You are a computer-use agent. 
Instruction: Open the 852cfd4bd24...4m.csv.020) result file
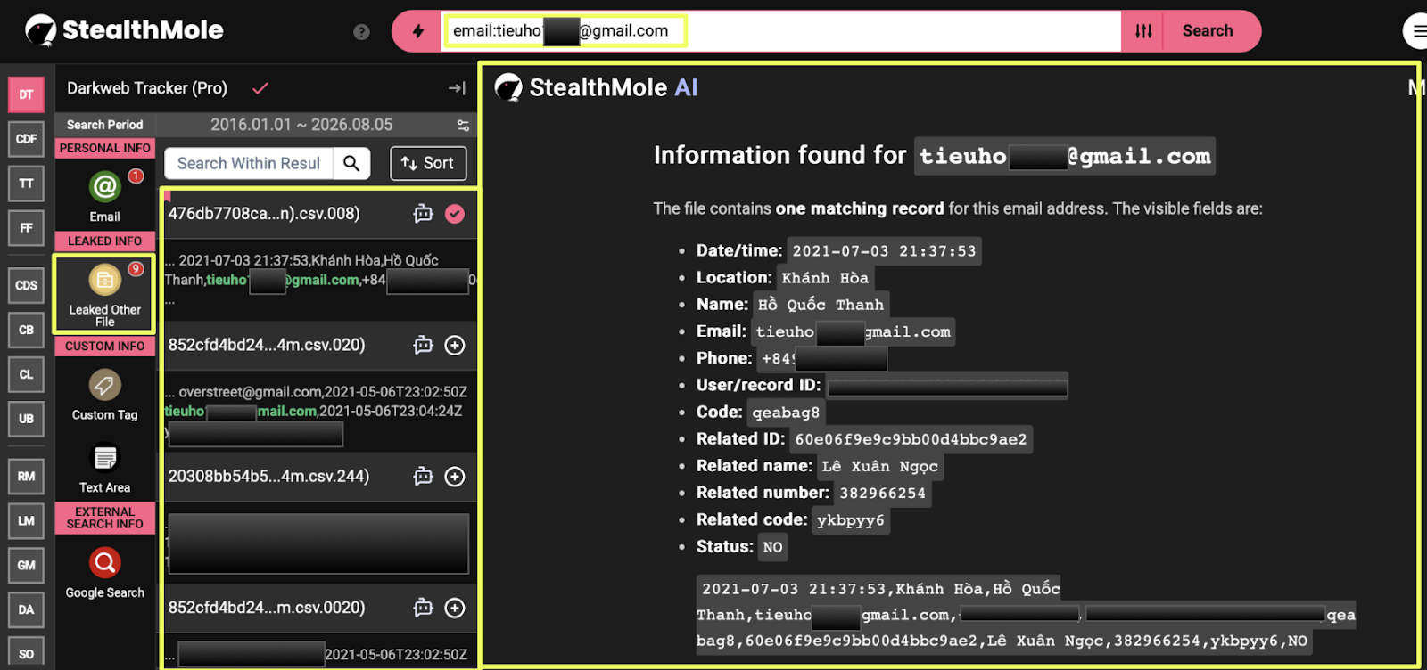tap(267, 345)
